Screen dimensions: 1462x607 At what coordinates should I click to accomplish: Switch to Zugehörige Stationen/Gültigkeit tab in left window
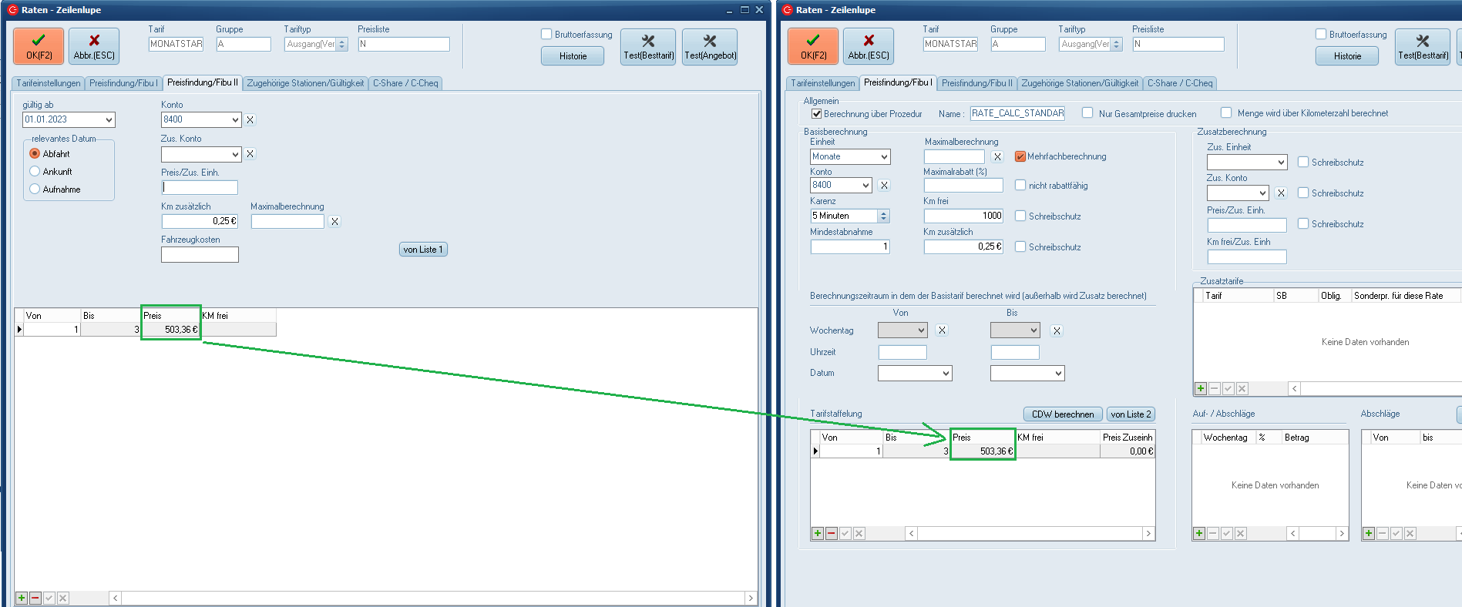pos(305,83)
